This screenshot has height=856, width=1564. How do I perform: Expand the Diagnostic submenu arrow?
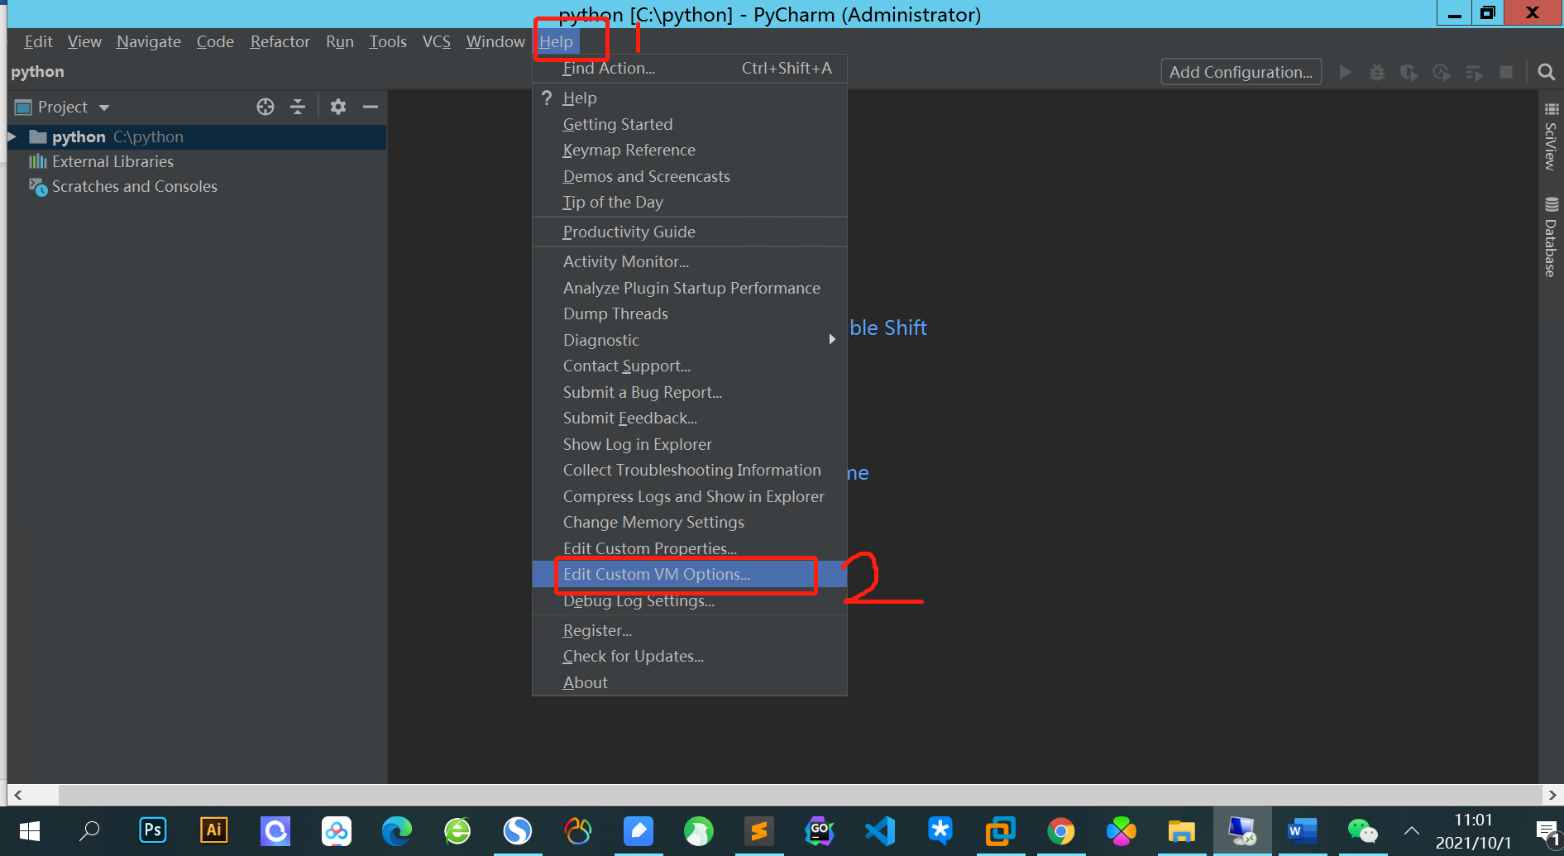[x=832, y=339]
